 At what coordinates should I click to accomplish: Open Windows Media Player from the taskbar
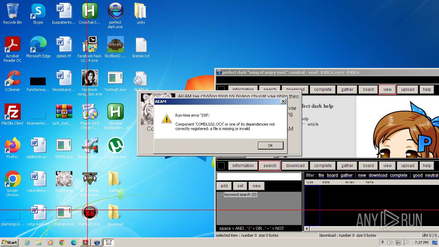point(50,243)
